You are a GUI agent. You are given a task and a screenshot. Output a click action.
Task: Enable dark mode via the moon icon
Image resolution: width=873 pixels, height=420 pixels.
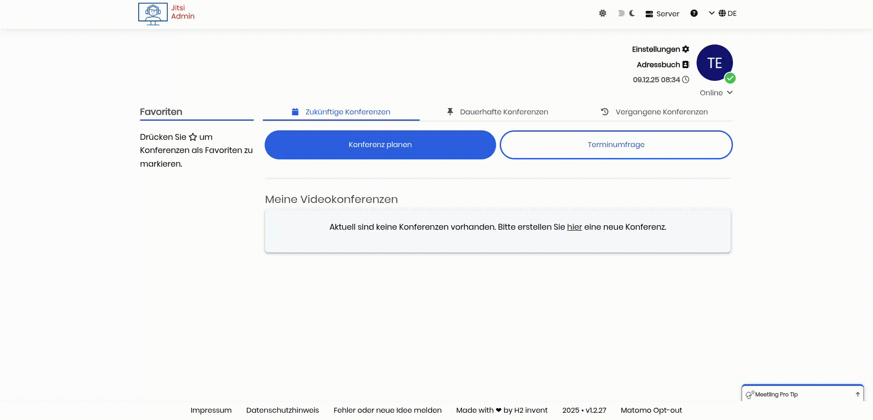(x=632, y=14)
